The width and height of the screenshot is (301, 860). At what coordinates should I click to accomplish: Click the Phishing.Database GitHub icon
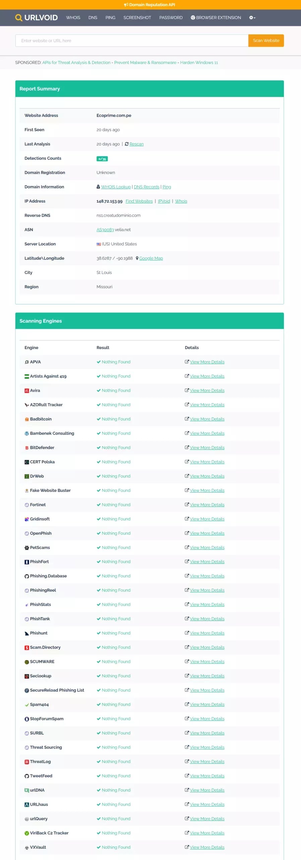(27, 576)
